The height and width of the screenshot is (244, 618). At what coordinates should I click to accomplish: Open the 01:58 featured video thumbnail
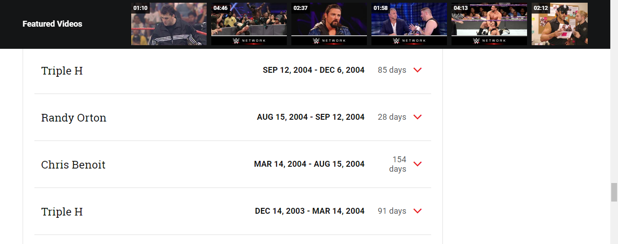409,20
